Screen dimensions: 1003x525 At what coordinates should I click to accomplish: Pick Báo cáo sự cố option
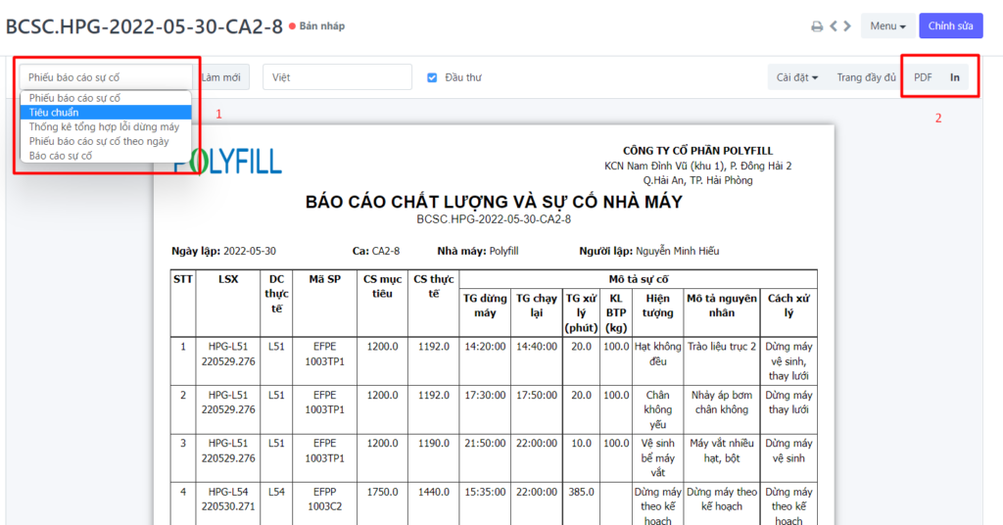point(61,156)
